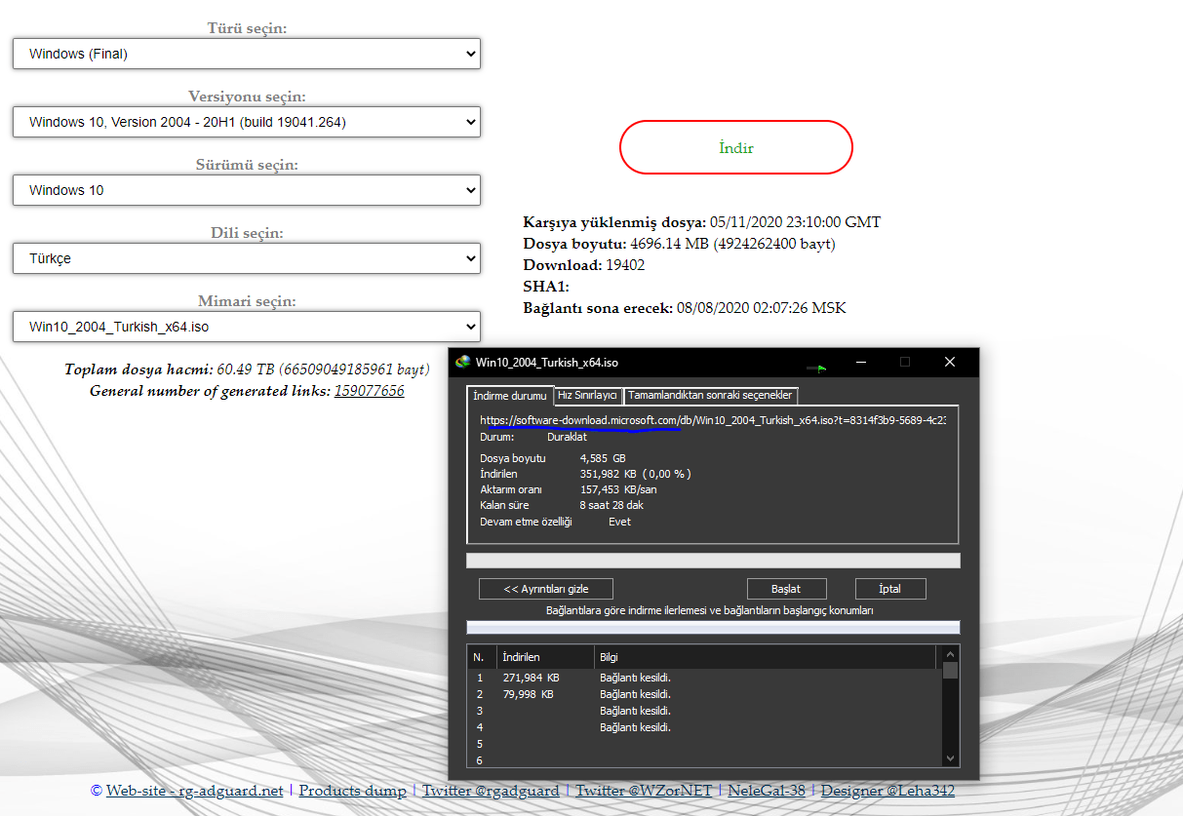
Task: Click the 'Başlat' button to resume download
Action: click(x=786, y=589)
